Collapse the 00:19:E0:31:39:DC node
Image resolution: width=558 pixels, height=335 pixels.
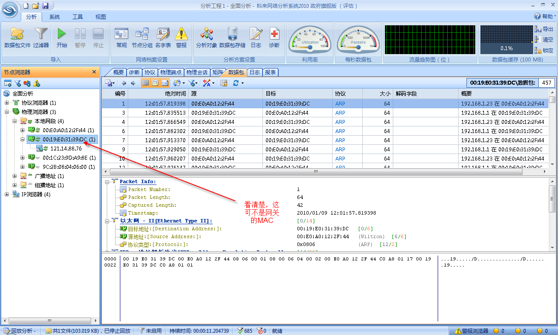[x=23, y=139]
